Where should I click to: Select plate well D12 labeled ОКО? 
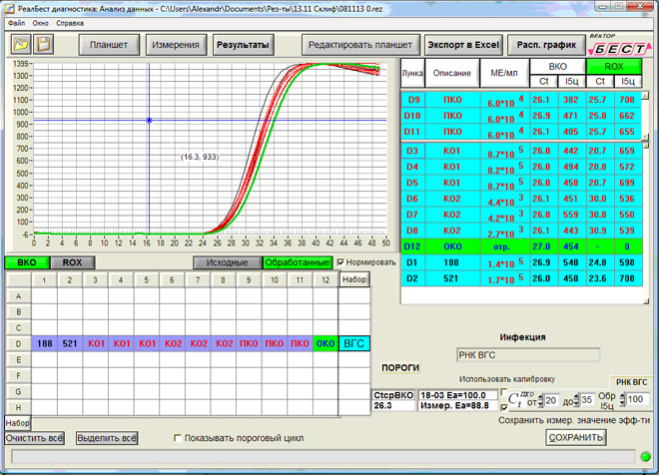(x=326, y=343)
